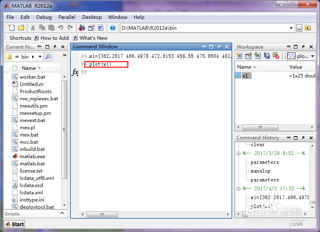320x232 pixels.
Task: Select Untitled.m in Current Folder
Action: point(31,84)
